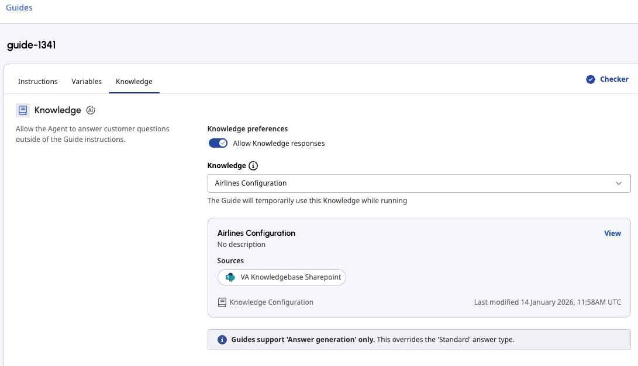
Task: Click the guide-1341 title text
Action: tap(31, 44)
